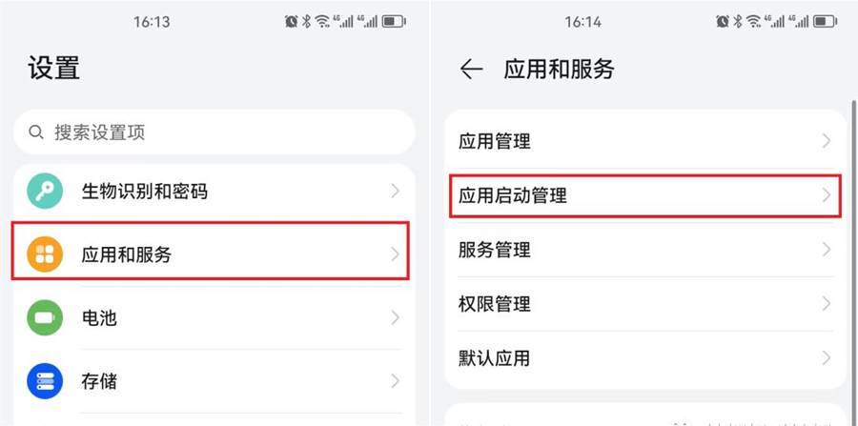
Task: Open the chevron next to 默认应用
Action: [x=827, y=358]
